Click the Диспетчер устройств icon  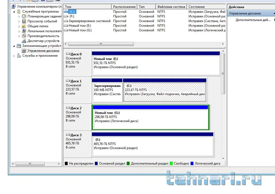(x=24, y=41)
